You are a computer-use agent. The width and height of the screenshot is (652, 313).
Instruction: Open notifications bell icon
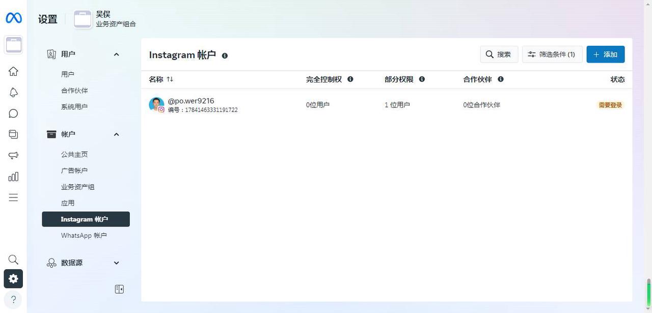coord(14,92)
